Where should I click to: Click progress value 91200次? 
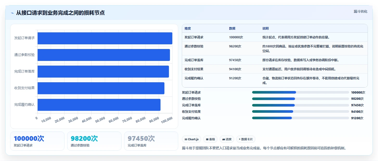pyautogui.click(x=357, y=118)
